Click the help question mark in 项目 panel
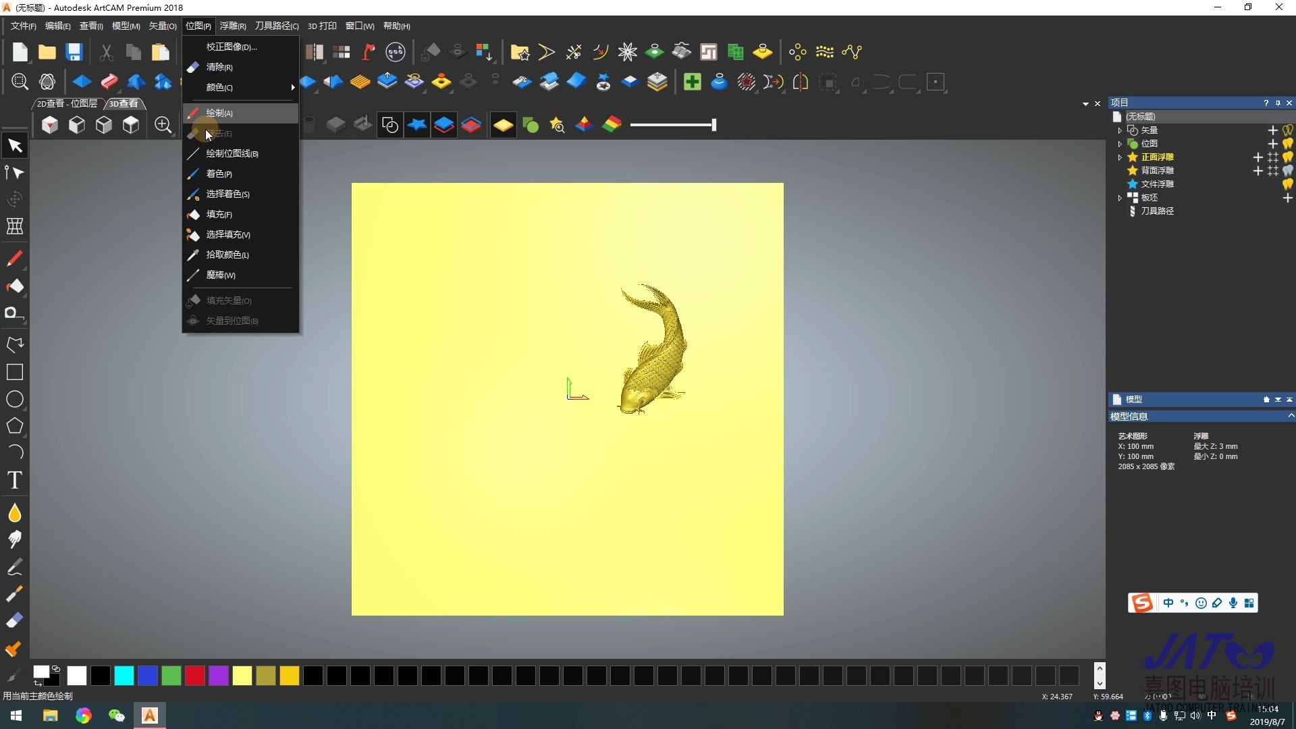 click(x=1266, y=103)
